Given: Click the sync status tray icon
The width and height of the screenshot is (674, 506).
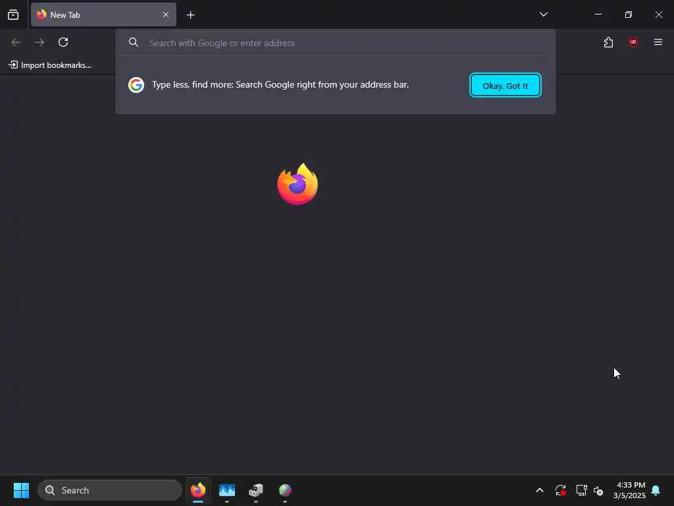Looking at the screenshot, I should 561,490.
